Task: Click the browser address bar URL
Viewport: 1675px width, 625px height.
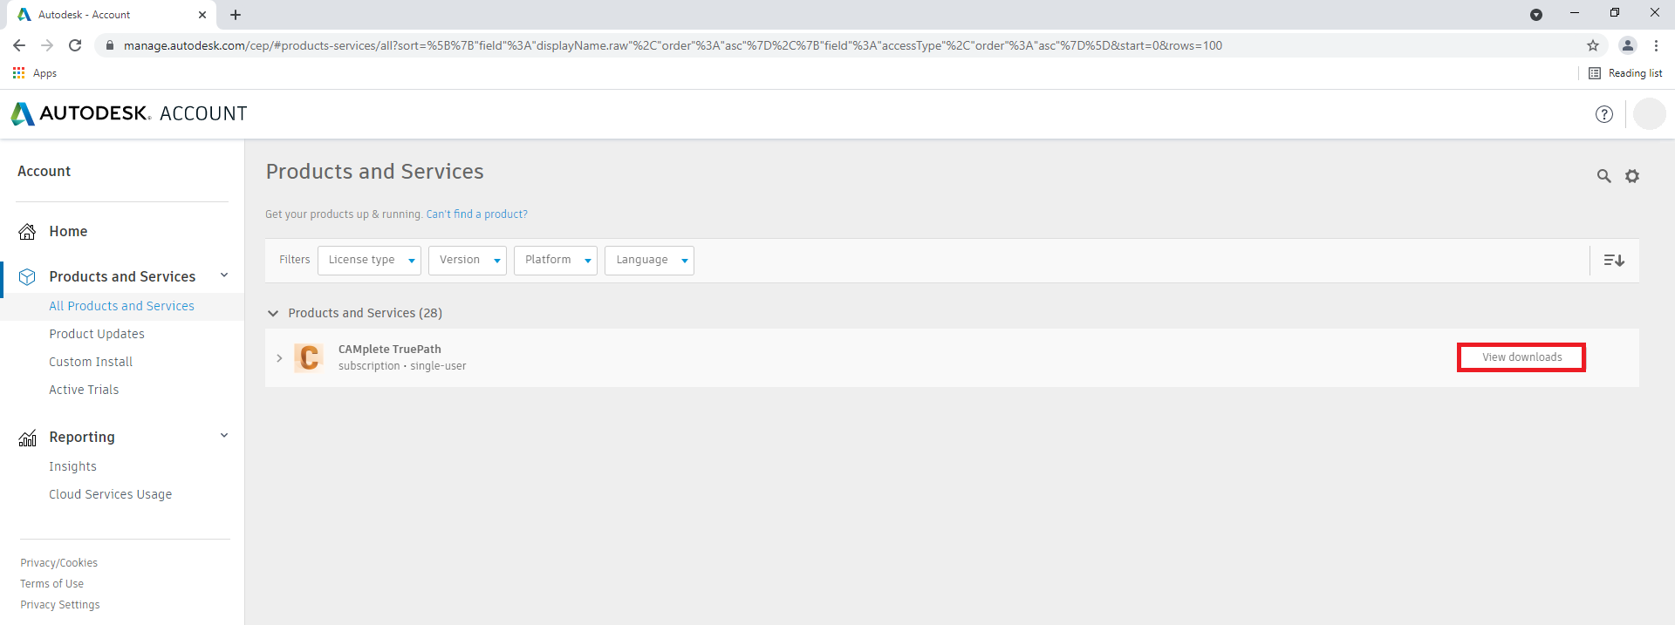Action: point(673,45)
